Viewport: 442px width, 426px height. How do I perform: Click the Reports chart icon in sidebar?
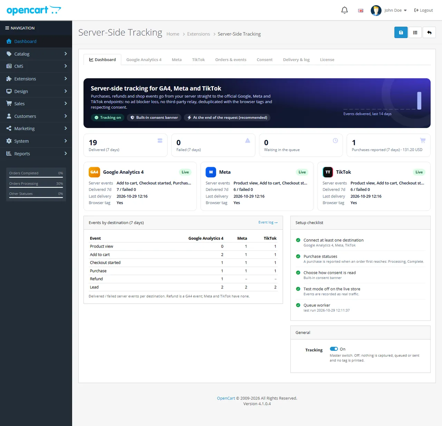[x=9, y=153]
